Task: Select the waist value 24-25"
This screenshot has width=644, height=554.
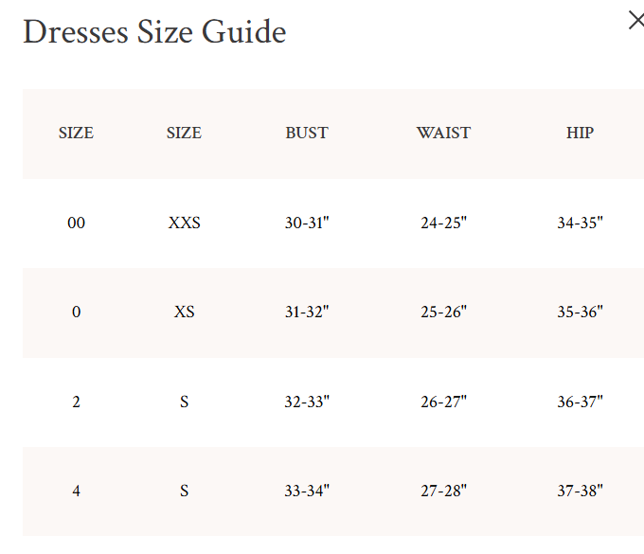Action: click(x=443, y=223)
